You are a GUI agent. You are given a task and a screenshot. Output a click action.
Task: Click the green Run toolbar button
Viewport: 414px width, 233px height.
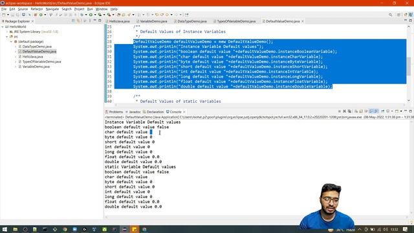pyautogui.click(x=91, y=15)
